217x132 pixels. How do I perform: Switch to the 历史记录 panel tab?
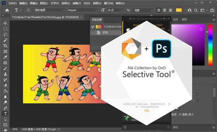97,19
